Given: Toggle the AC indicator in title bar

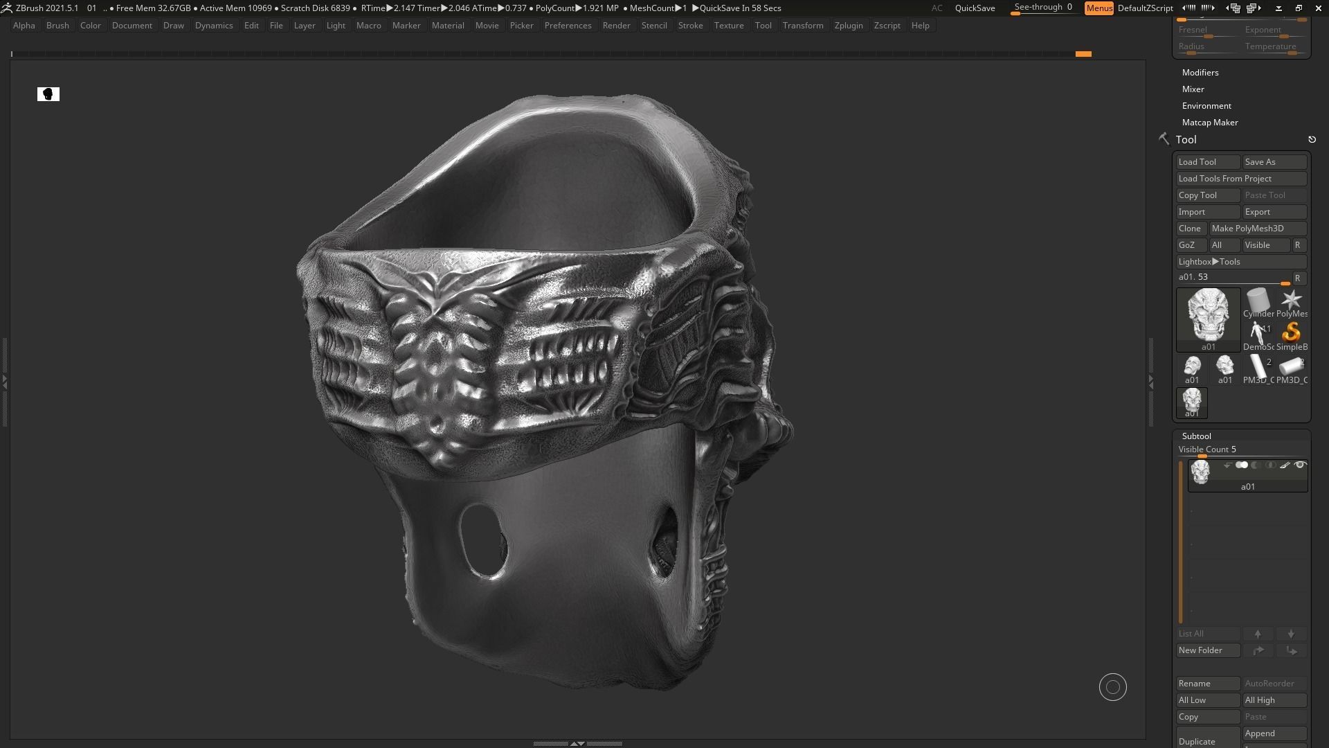Looking at the screenshot, I should [937, 8].
